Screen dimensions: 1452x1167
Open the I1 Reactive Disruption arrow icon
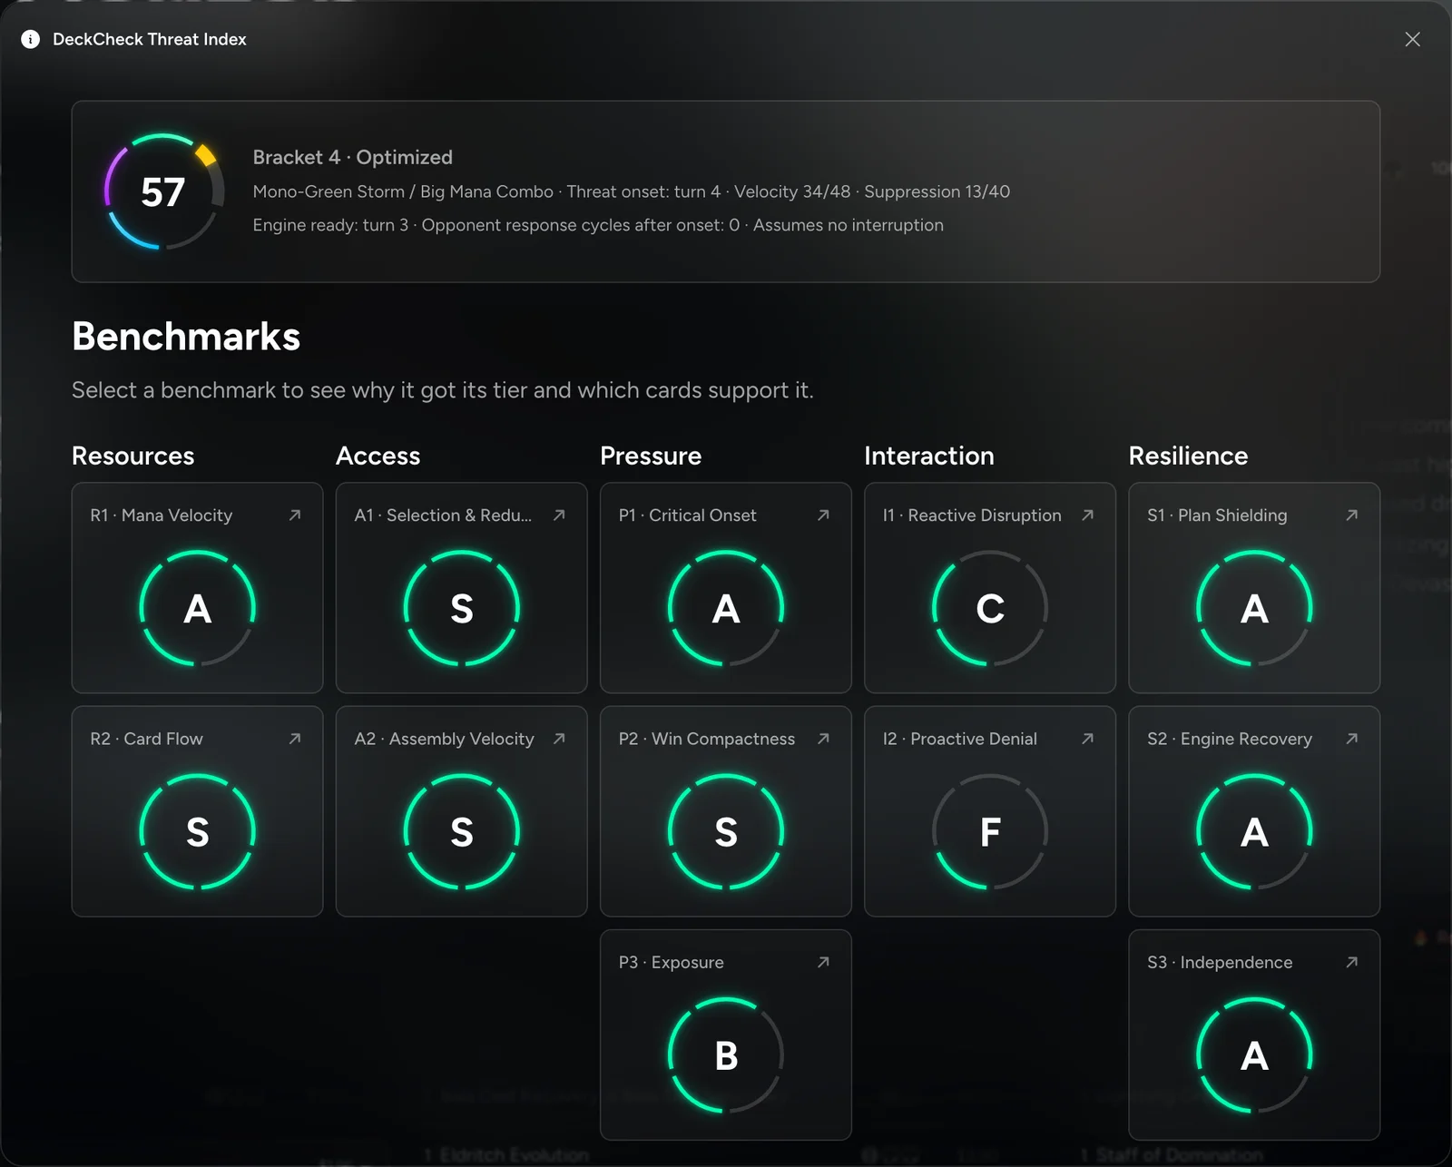1087,515
